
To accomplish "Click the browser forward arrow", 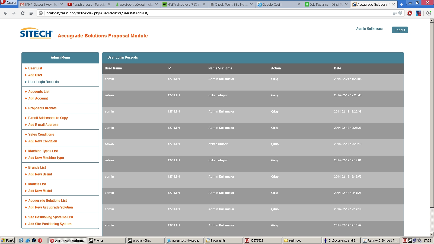I will point(14,13).
